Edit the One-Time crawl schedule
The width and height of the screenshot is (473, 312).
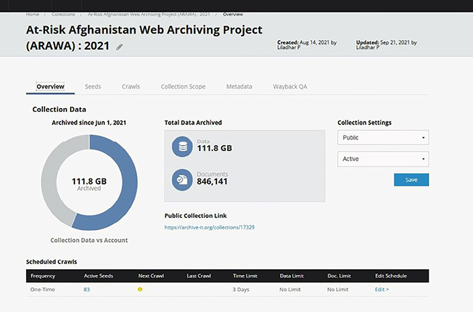382,289
